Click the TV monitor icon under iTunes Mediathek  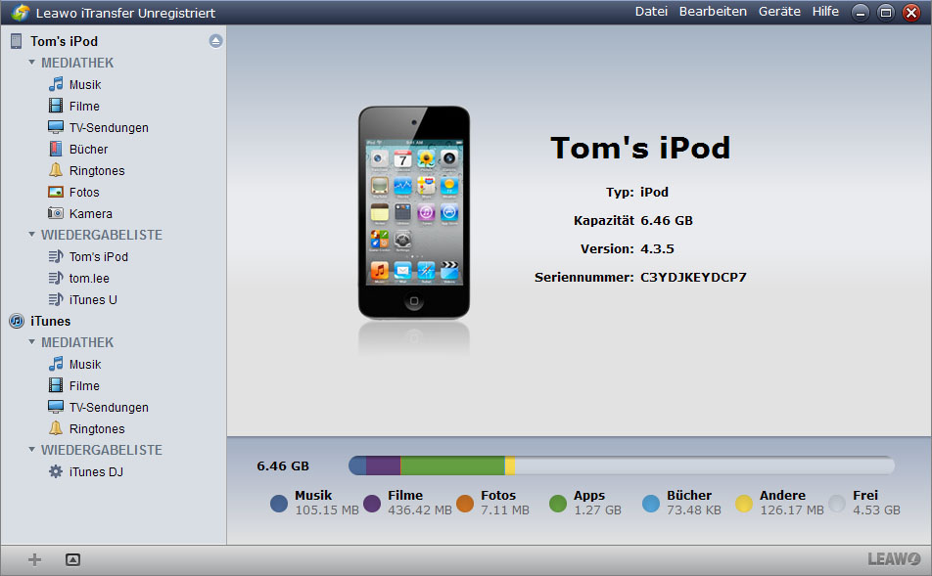click(x=56, y=407)
